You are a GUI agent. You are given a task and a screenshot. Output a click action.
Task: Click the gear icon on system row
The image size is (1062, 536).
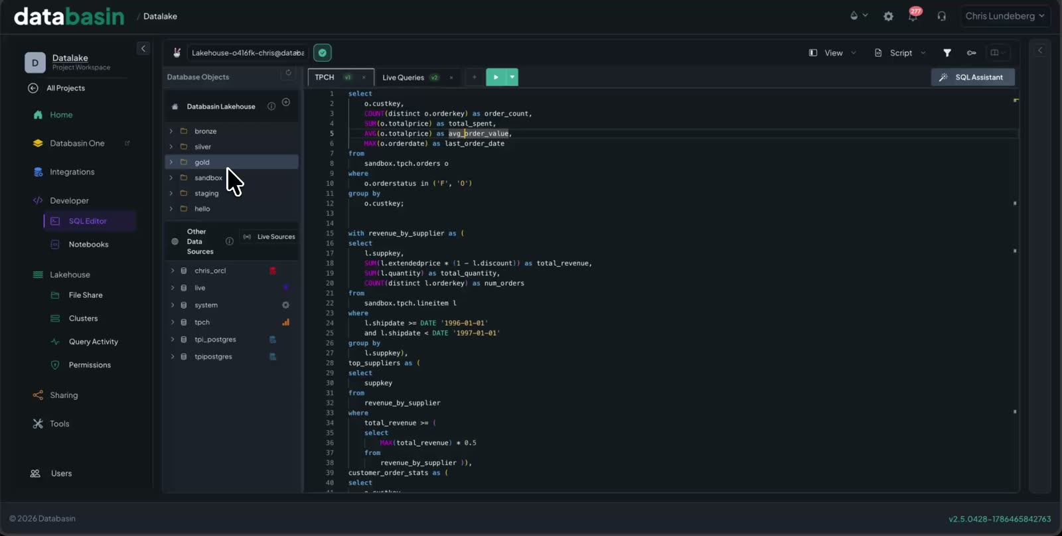(x=285, y=305)
